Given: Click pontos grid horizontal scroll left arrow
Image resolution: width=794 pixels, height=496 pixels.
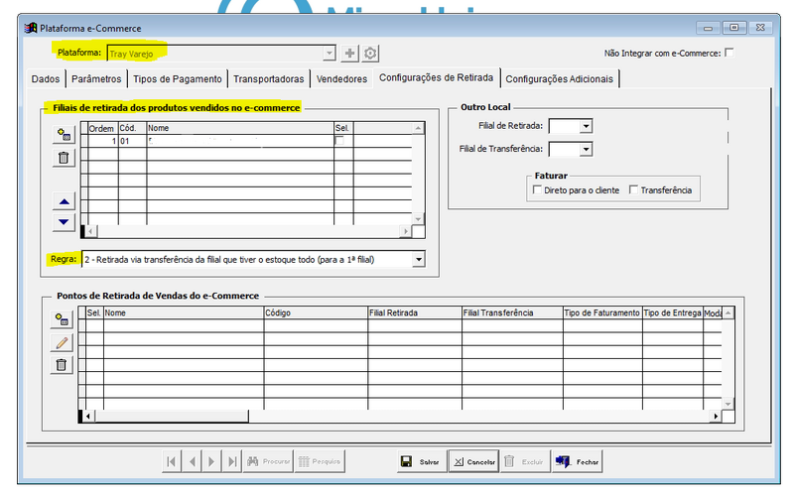Looking at the screenshot, I should 88,416.
